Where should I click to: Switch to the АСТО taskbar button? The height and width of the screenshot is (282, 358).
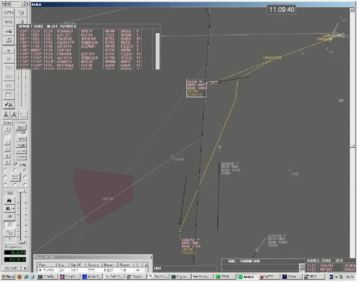(269, 277)
